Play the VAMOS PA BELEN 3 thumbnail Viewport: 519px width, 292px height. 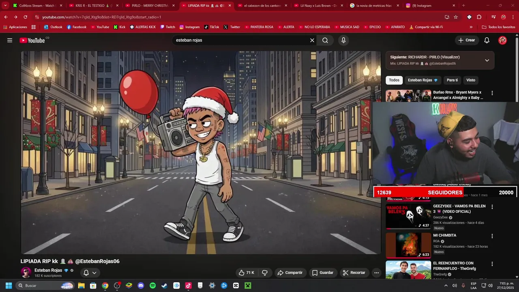pyautogui.click(x=408, y=216)
